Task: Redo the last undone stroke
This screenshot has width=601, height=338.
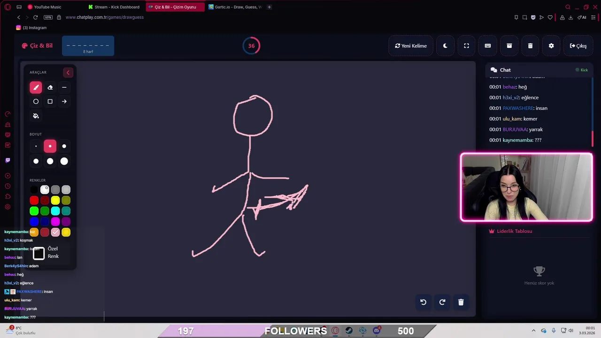Action: point(442,302)
